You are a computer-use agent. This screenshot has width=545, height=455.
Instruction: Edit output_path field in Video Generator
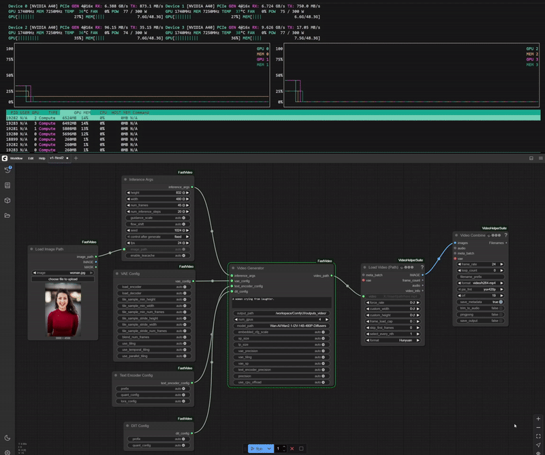pos(281,313)
